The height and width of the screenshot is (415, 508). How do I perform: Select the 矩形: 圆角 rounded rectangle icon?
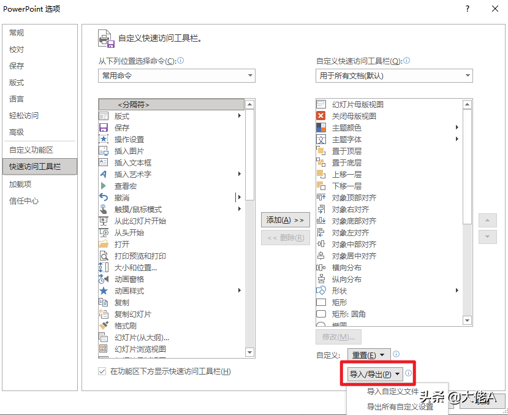tap(320, 314)
